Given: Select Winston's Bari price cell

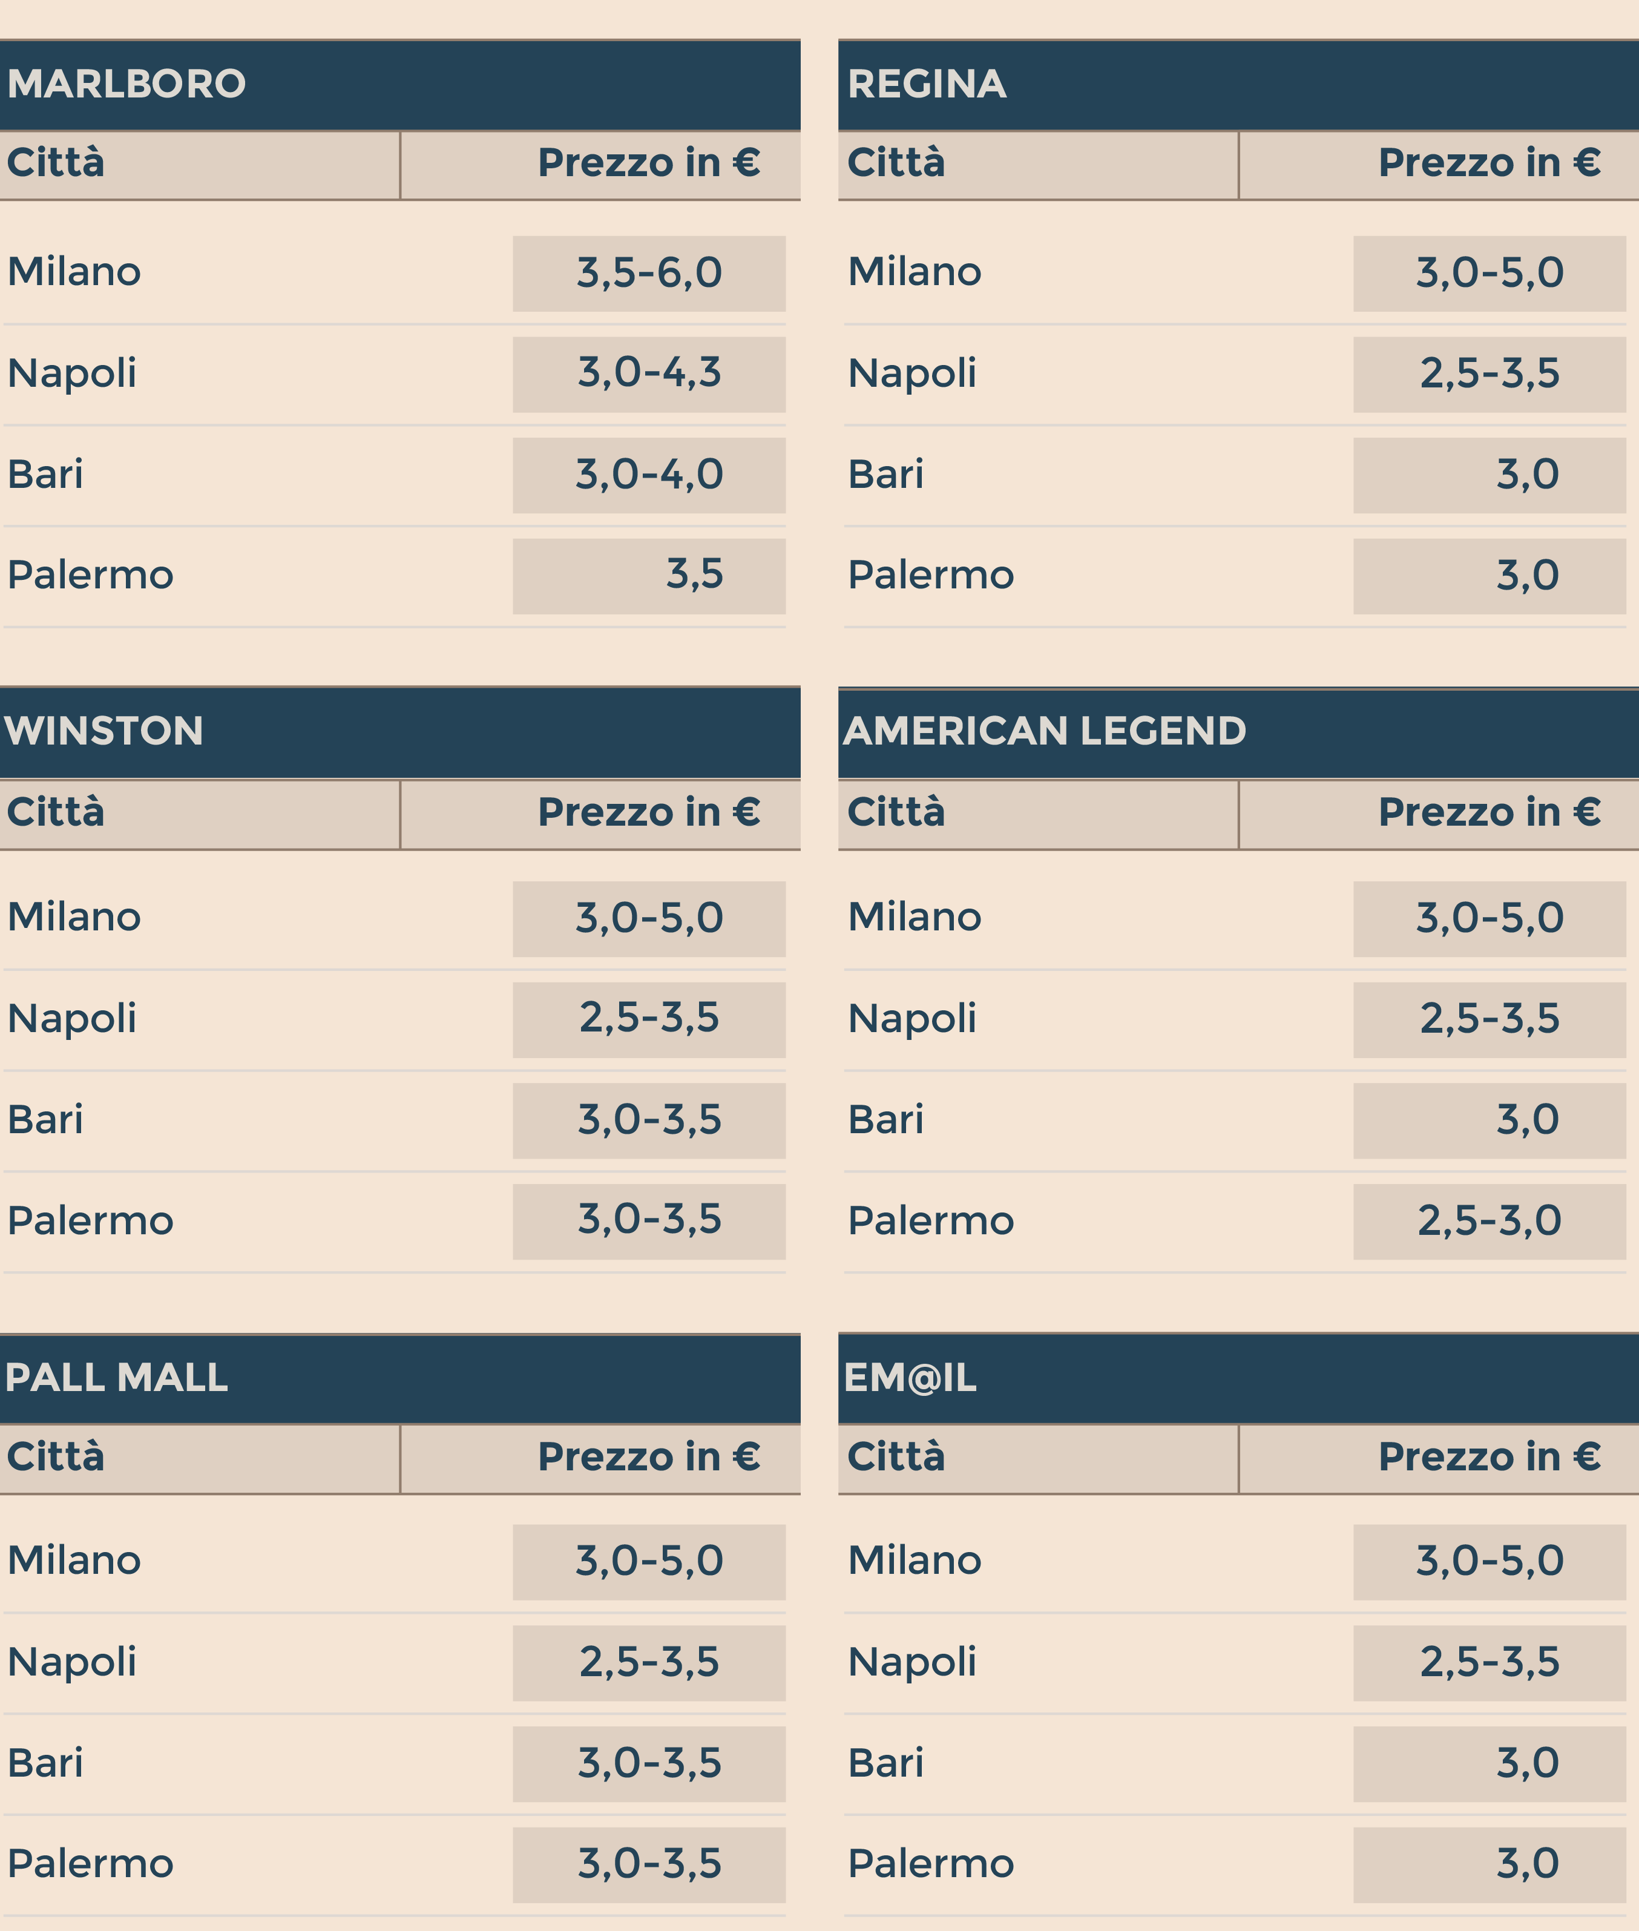Looking at the screenshot, I should [x=649, y=1120].
